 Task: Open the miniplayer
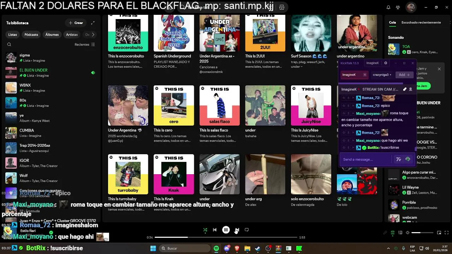click(439, 233)
